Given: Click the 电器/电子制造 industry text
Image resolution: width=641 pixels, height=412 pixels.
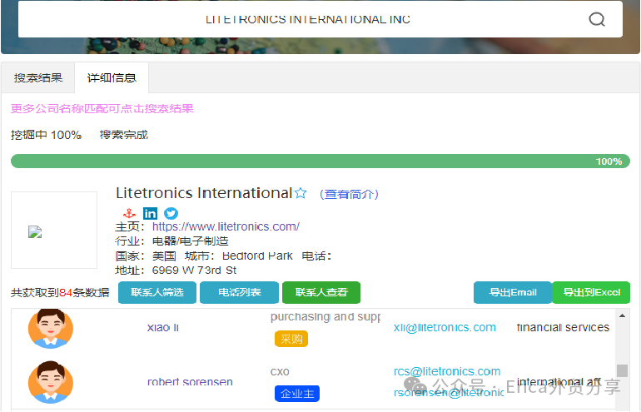Looking at the screenshot, I should 190,241.
